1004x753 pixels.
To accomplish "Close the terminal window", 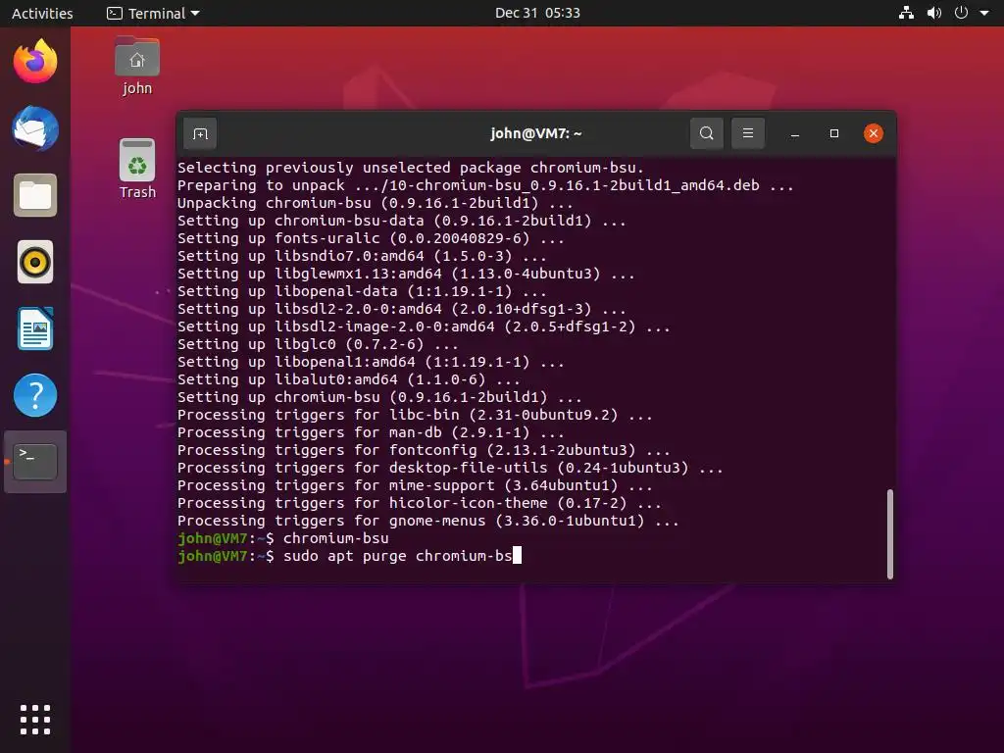I will point(874,133).
